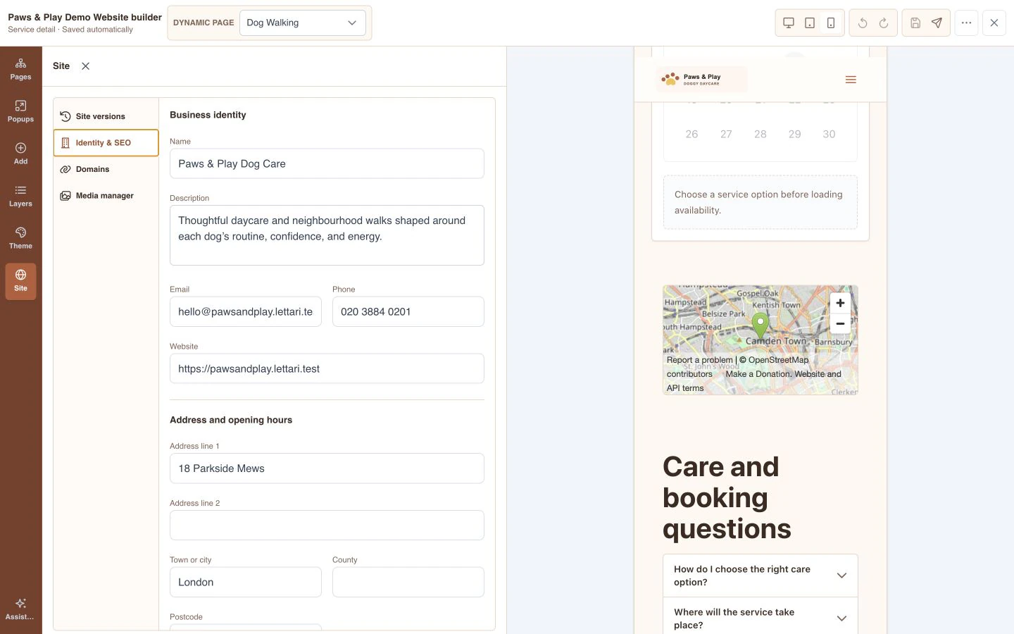Close the website builder
Image resolution: width=1014 pixels, height=634 pixels.
(x=994, y=23)
